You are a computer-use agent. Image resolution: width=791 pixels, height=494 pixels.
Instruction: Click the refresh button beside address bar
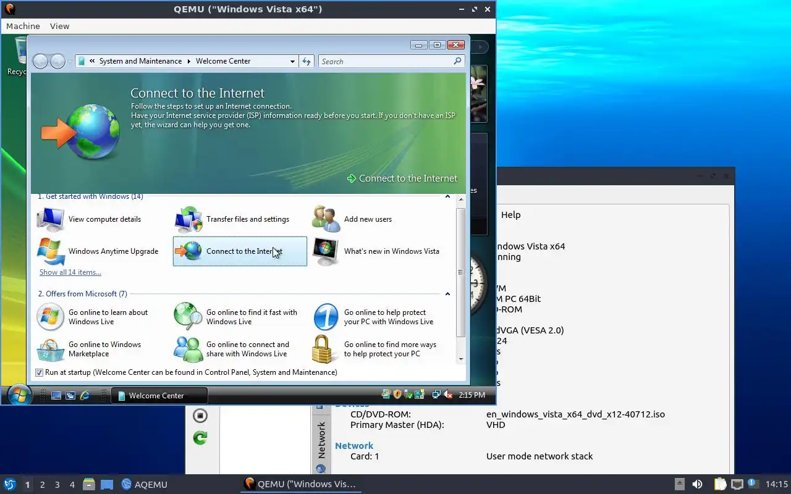pyautogui.click(x=307, y=61)
